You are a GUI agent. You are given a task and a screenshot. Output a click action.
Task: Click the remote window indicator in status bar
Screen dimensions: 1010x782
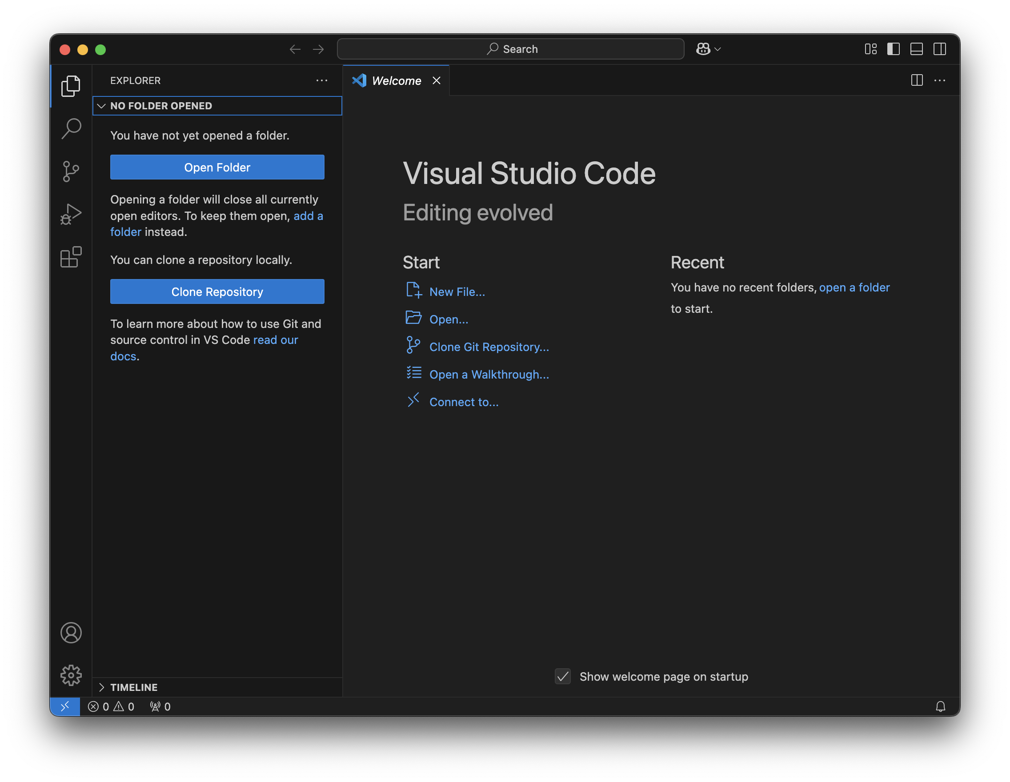(65, 706)
